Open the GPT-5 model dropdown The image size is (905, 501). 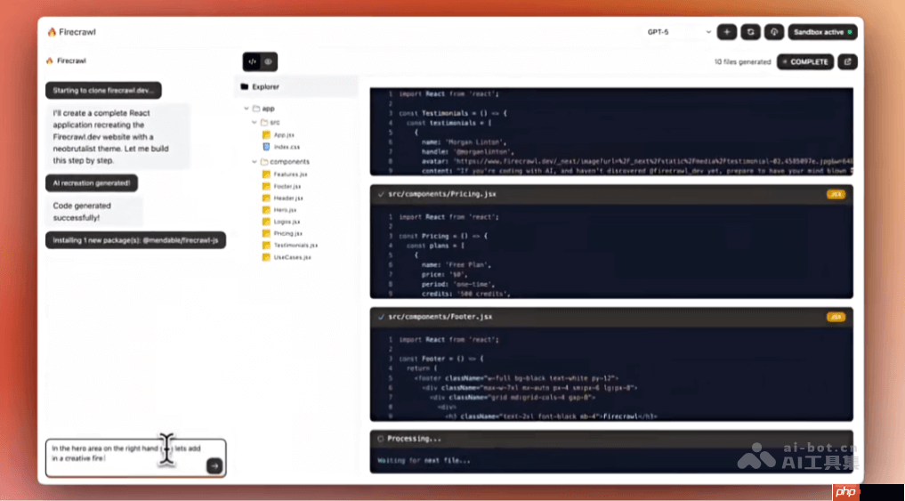679,32
